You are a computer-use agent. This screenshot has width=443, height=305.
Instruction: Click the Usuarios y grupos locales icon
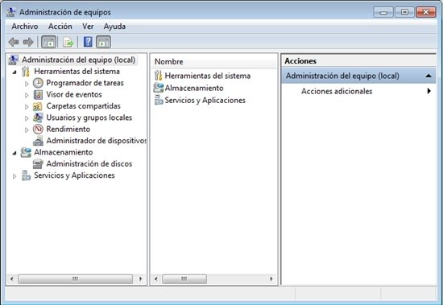(38, 117)
